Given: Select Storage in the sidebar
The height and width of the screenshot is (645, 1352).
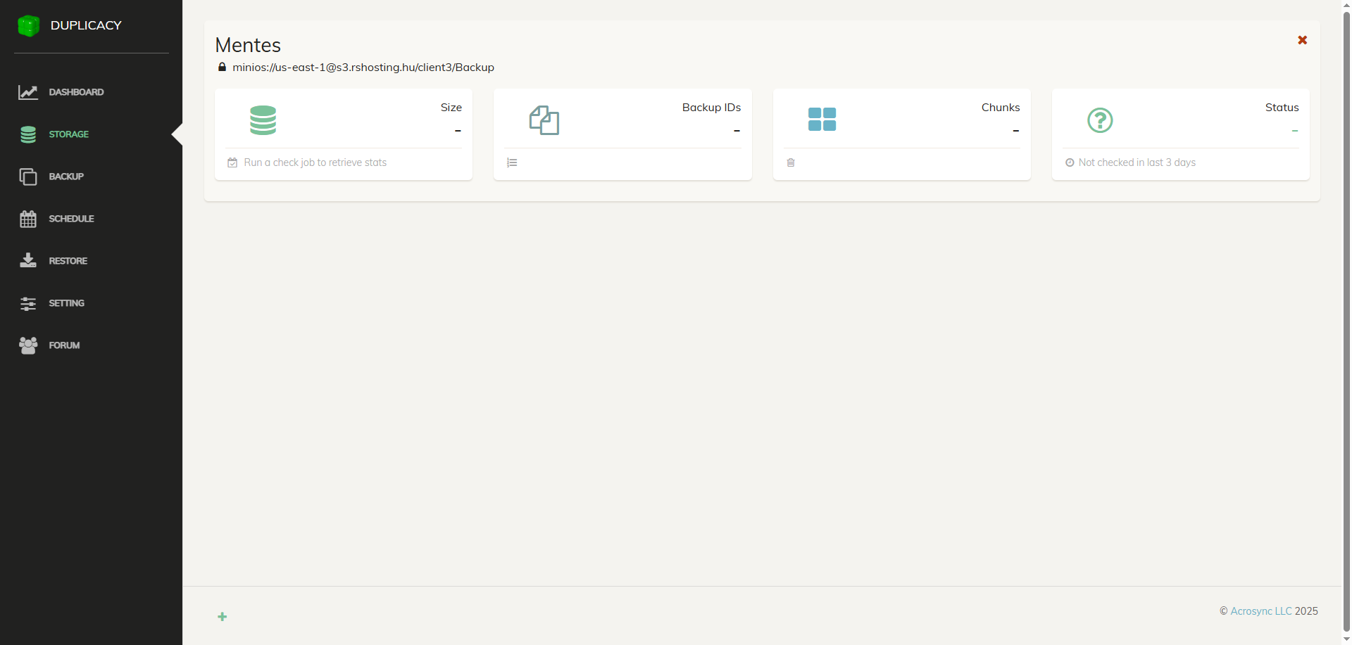Looking at the screenshot, I should click(x=68, y=134).
